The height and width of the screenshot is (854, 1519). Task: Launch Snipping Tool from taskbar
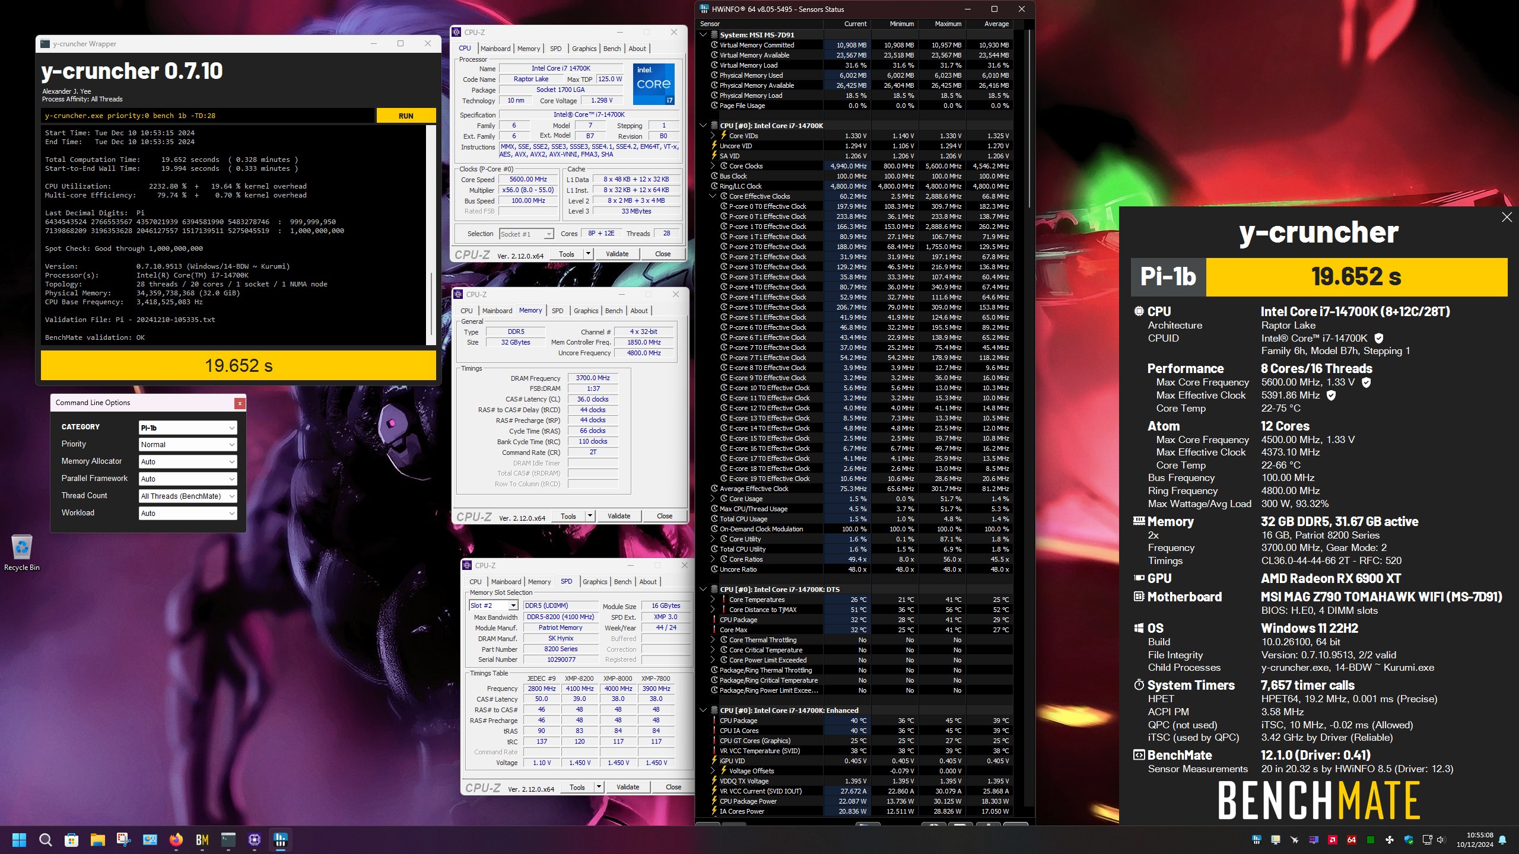click(x=123, y=840)
